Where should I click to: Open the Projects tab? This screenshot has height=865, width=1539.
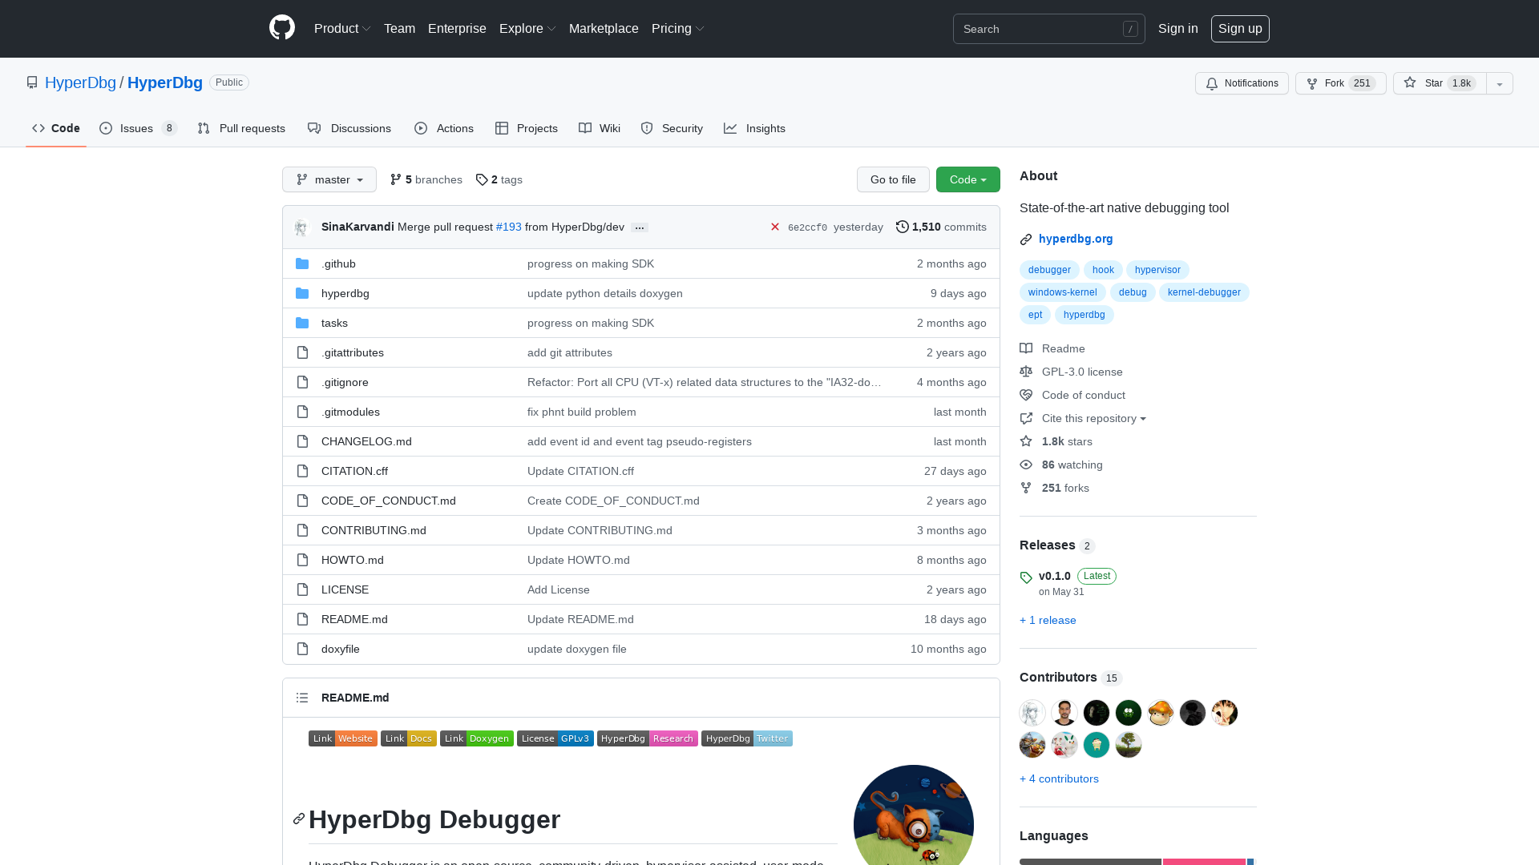[527, 128]
